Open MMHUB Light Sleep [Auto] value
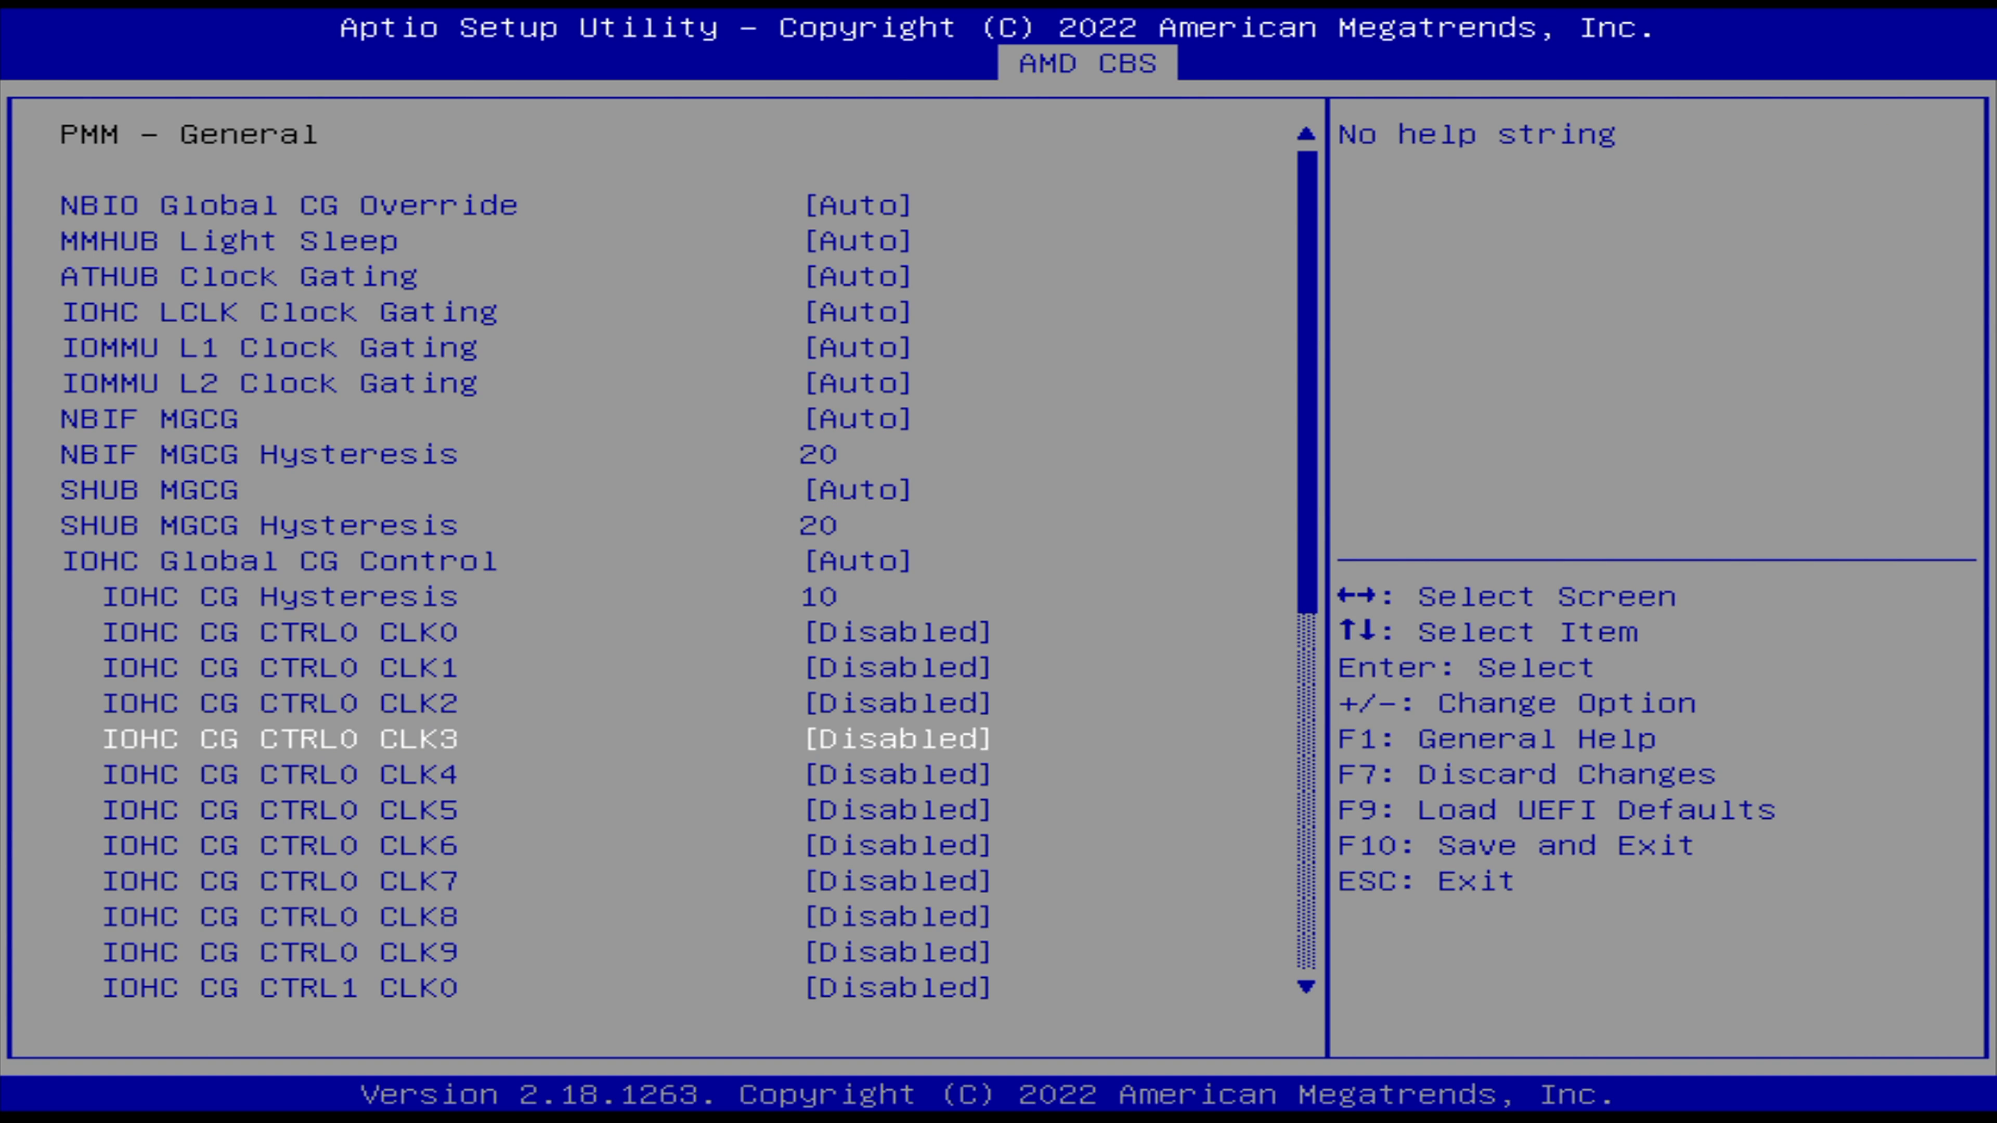Screen dimensions: 1997x1123 [x=858, y=241]
